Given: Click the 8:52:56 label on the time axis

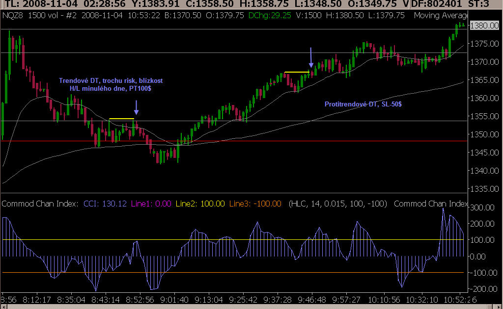Looking at the screenshot, I should pos(140,300).
